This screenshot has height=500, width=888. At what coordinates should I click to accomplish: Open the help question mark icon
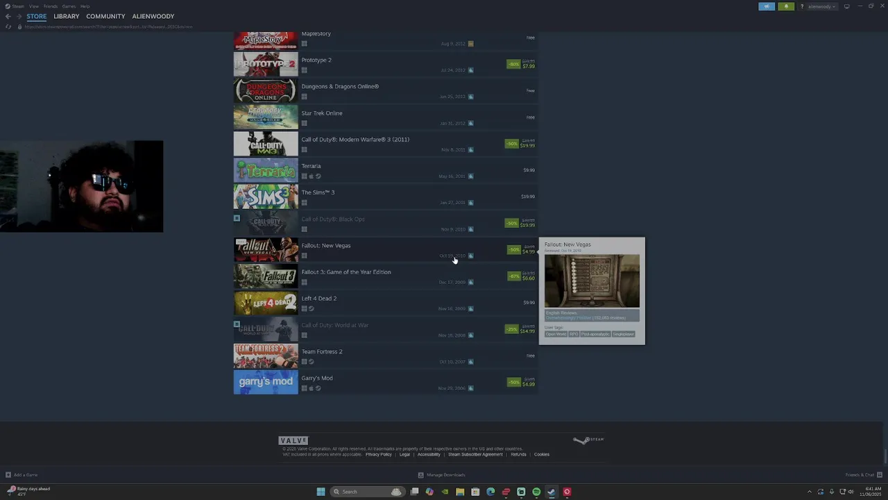(802, 6)
